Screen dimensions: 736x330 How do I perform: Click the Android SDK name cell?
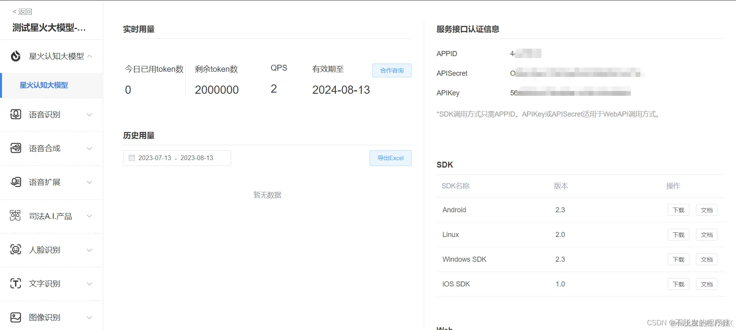pyautogui.click(x=454, y=210)
